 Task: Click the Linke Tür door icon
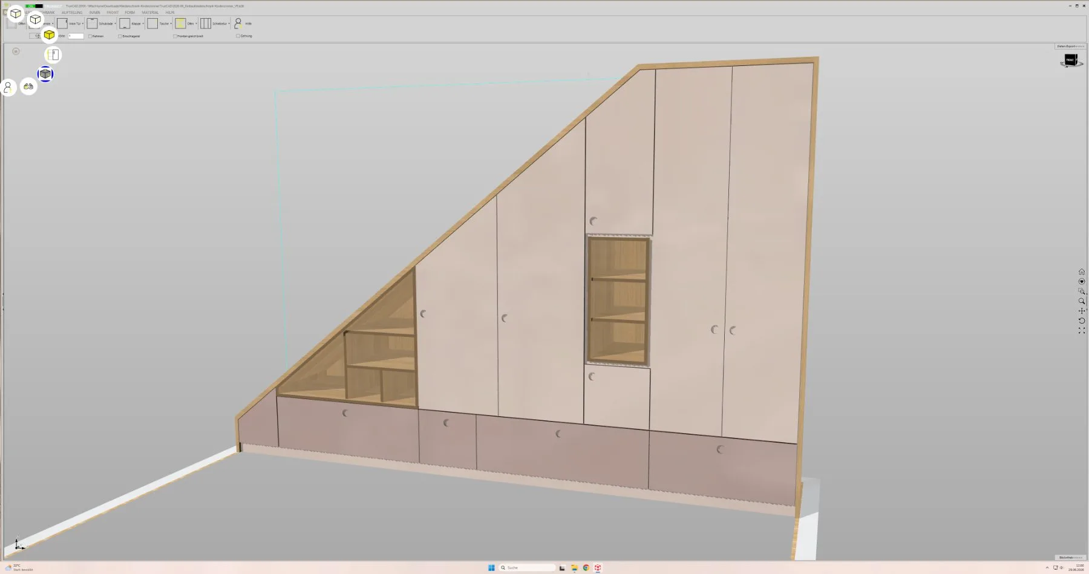62,23
